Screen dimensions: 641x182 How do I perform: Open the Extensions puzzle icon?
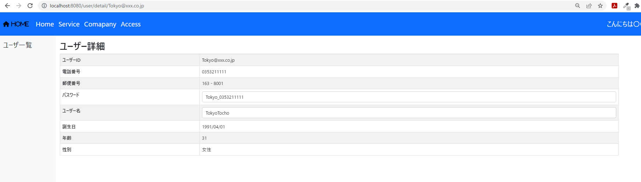[637, 6]
